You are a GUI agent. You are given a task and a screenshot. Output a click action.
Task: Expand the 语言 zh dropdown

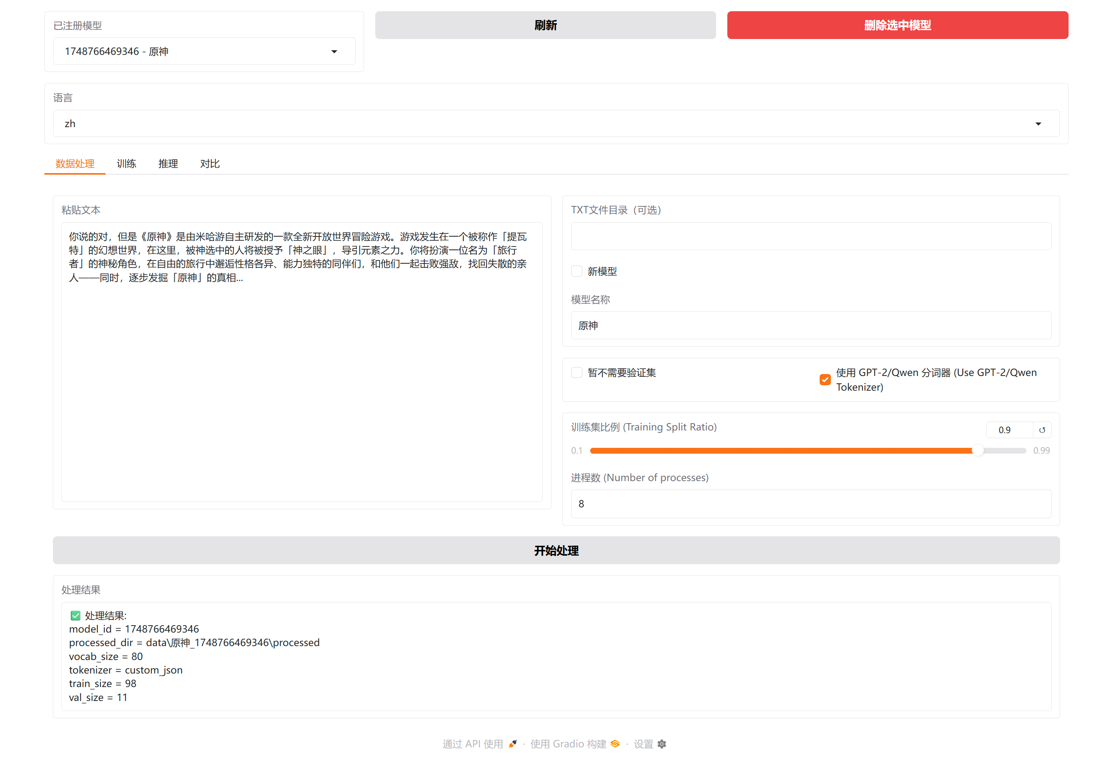[551, 124]
